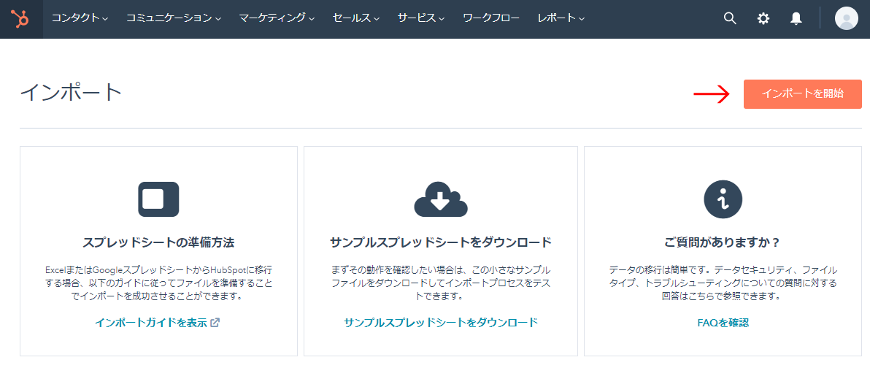Click the info circle icon
Screen dimensions: 870x368
723,199
